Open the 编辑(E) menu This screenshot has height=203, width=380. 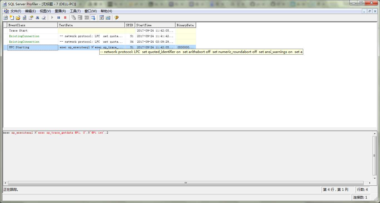(x=30, y=11)
